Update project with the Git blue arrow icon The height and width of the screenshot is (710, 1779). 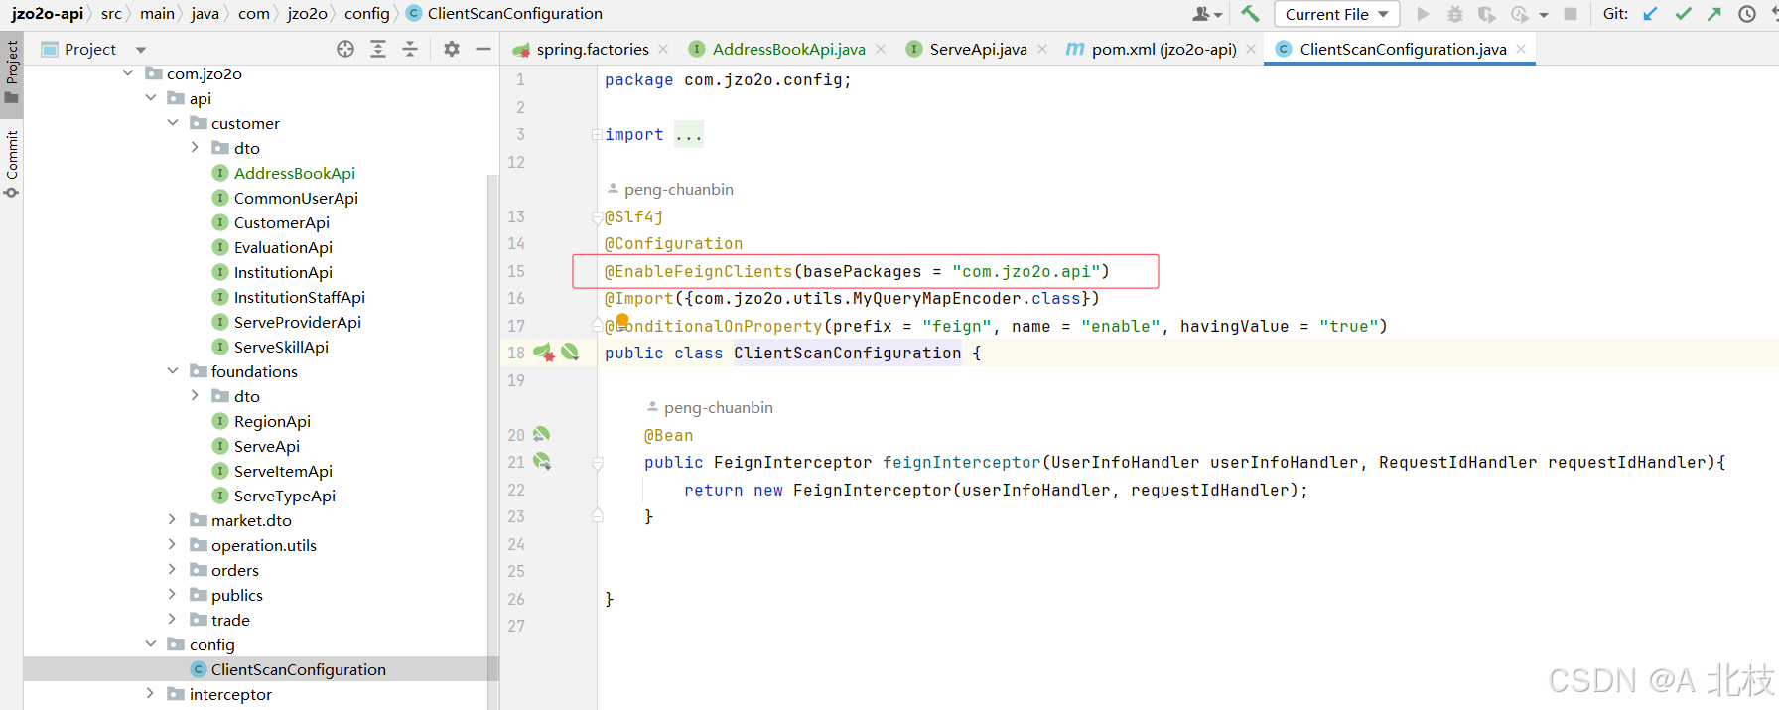click(1650, 14)
